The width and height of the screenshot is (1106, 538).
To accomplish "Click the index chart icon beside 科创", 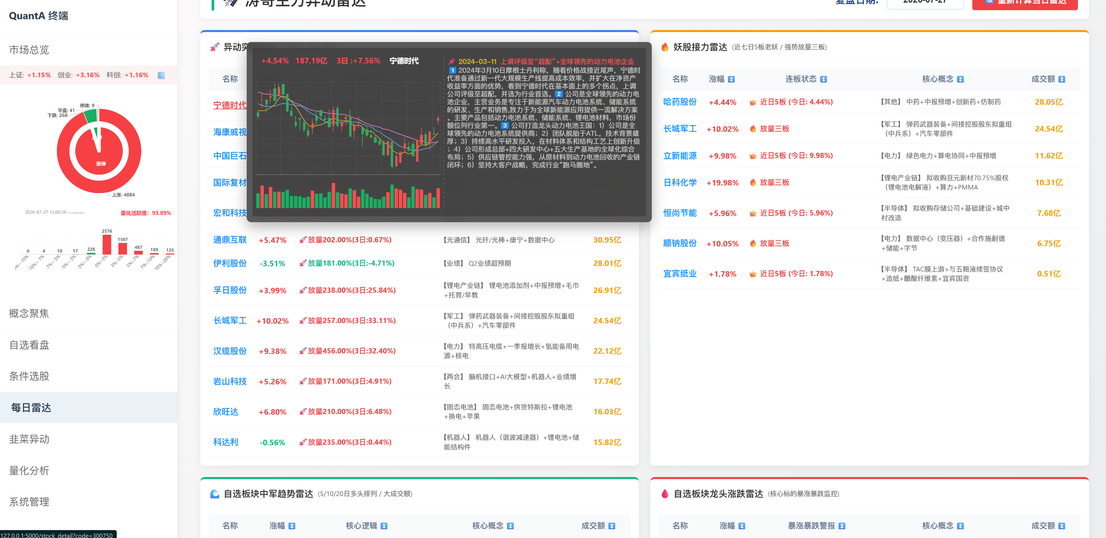I will 161,76.
